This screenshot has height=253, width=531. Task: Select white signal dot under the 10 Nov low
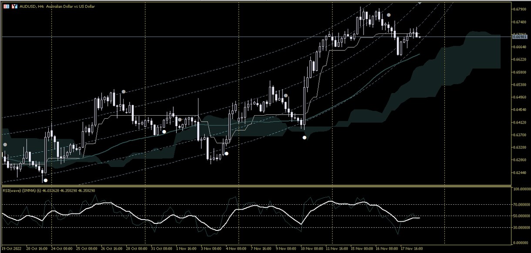pyautogui.click(x=305, y=138)
